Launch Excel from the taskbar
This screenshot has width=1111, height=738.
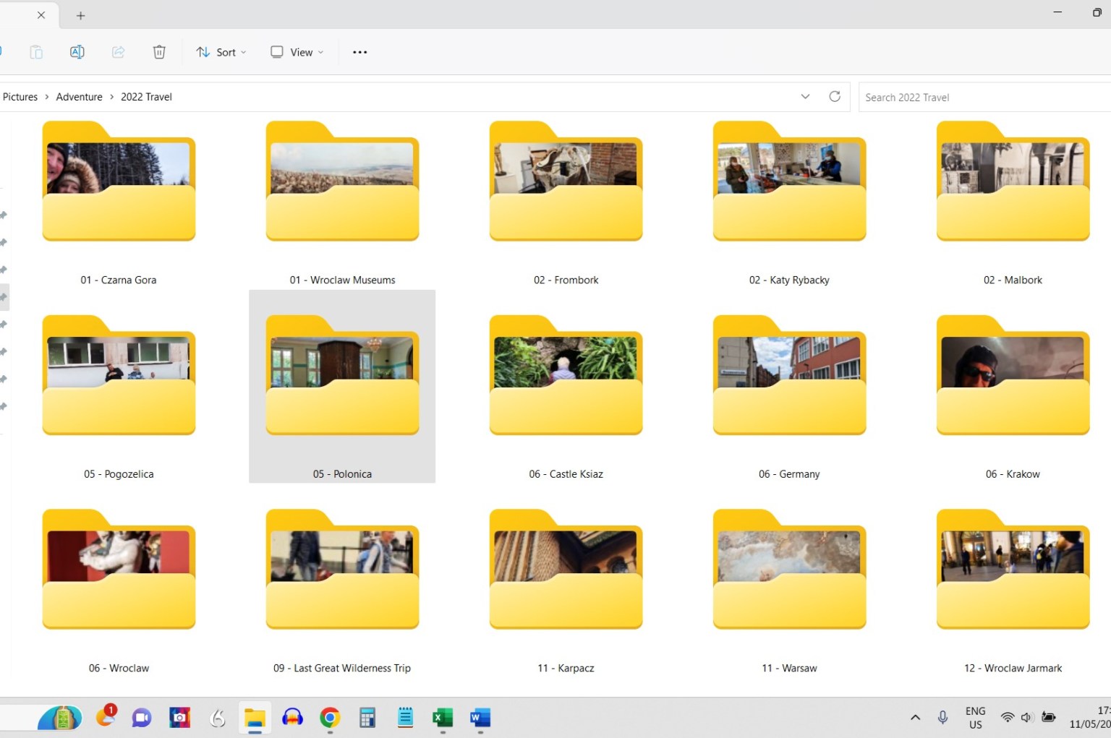pos(442,717)
